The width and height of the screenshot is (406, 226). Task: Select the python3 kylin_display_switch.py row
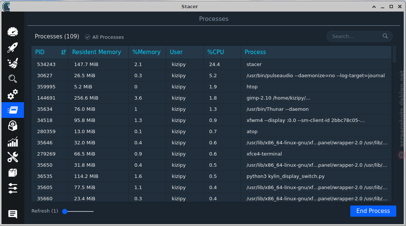pos(211,176)
